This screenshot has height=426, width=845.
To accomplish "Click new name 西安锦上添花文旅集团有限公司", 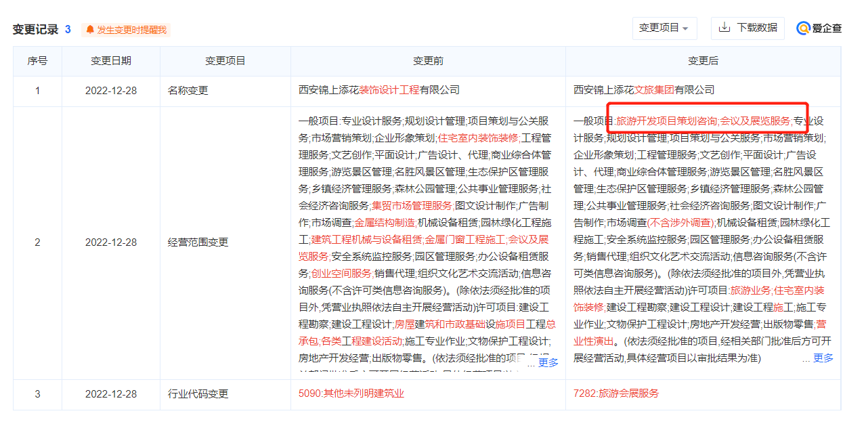I will point(644,90).
